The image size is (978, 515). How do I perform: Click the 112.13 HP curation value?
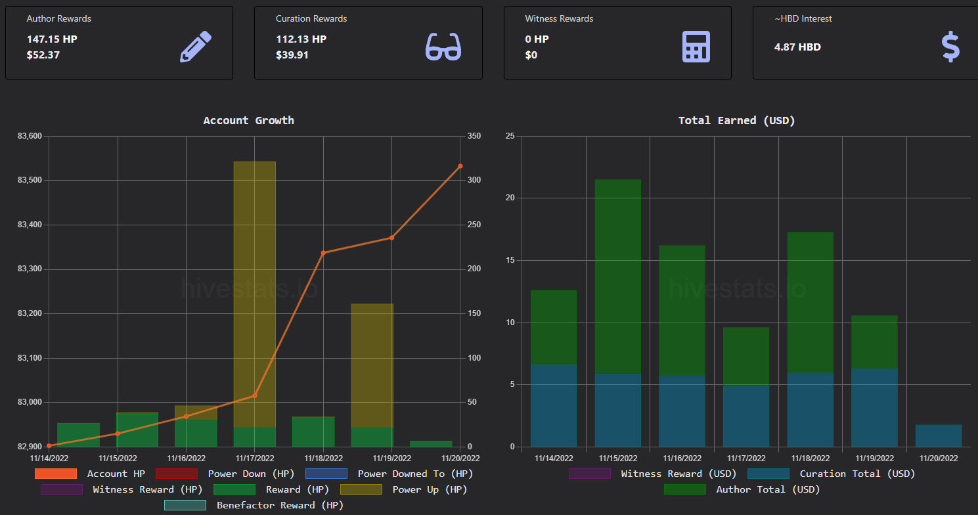click(x=301, y=39)
